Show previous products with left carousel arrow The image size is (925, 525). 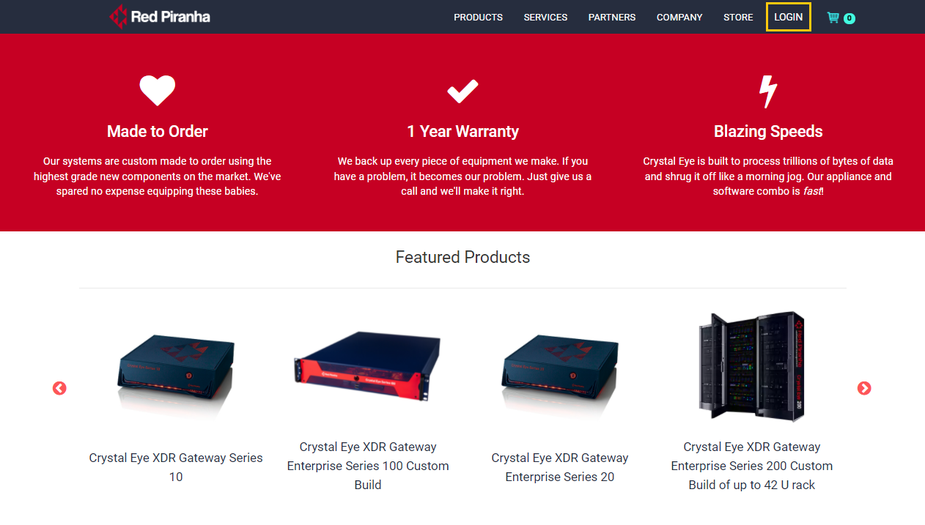(x=59, y=388)
